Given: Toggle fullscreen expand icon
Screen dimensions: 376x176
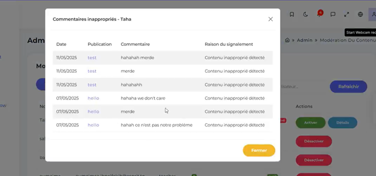Looking at the screenshot, I should coord(346,14).
